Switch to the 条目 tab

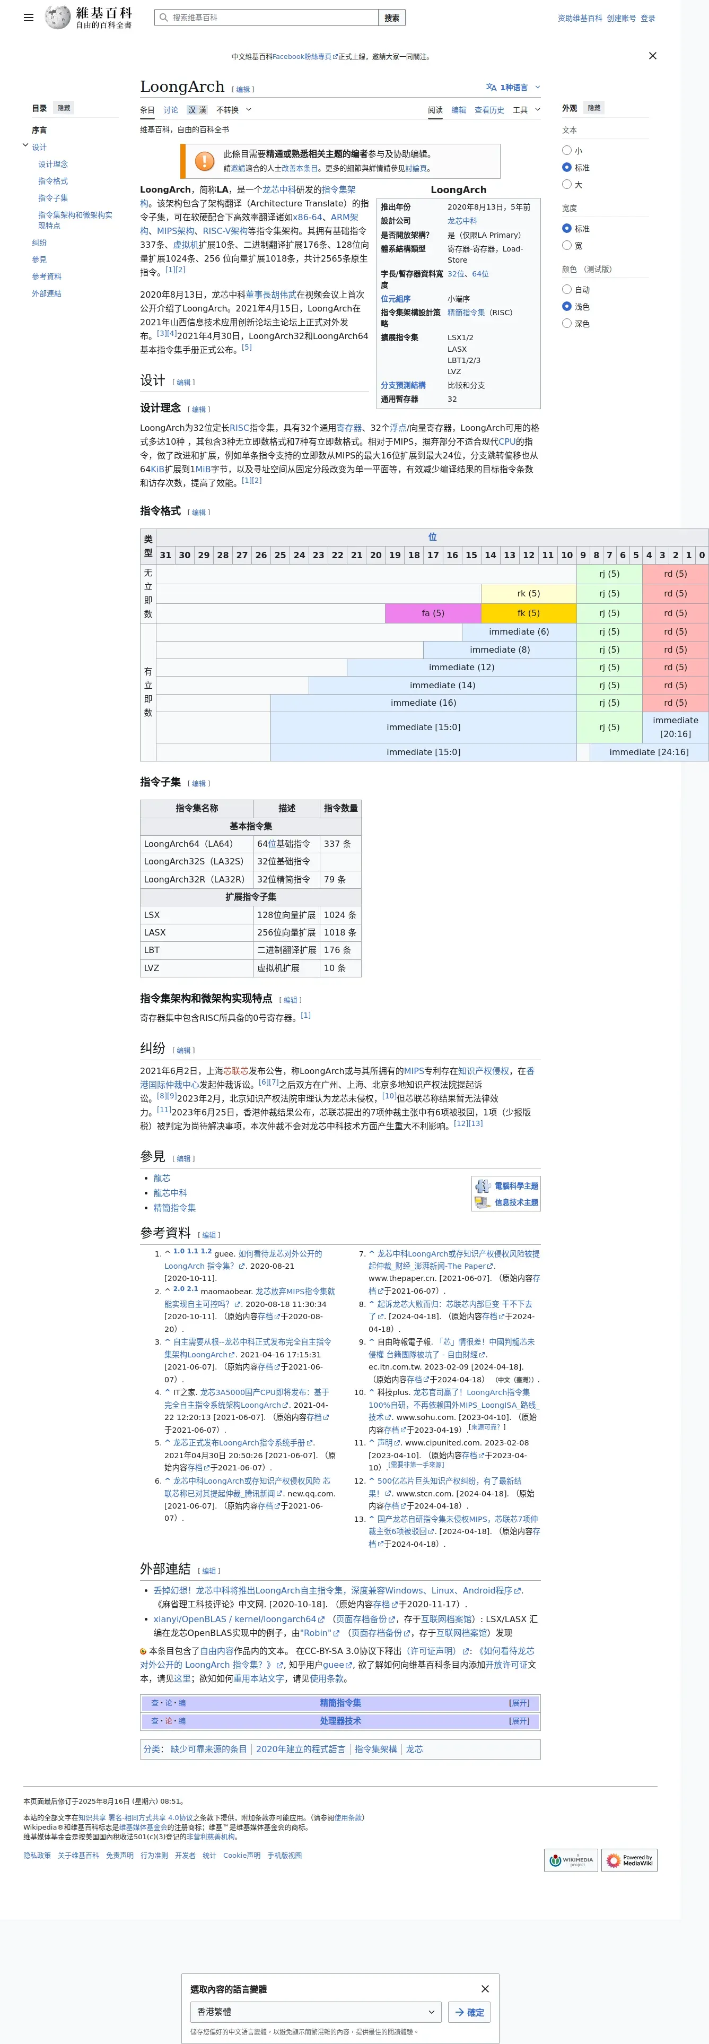pos(147,110)
